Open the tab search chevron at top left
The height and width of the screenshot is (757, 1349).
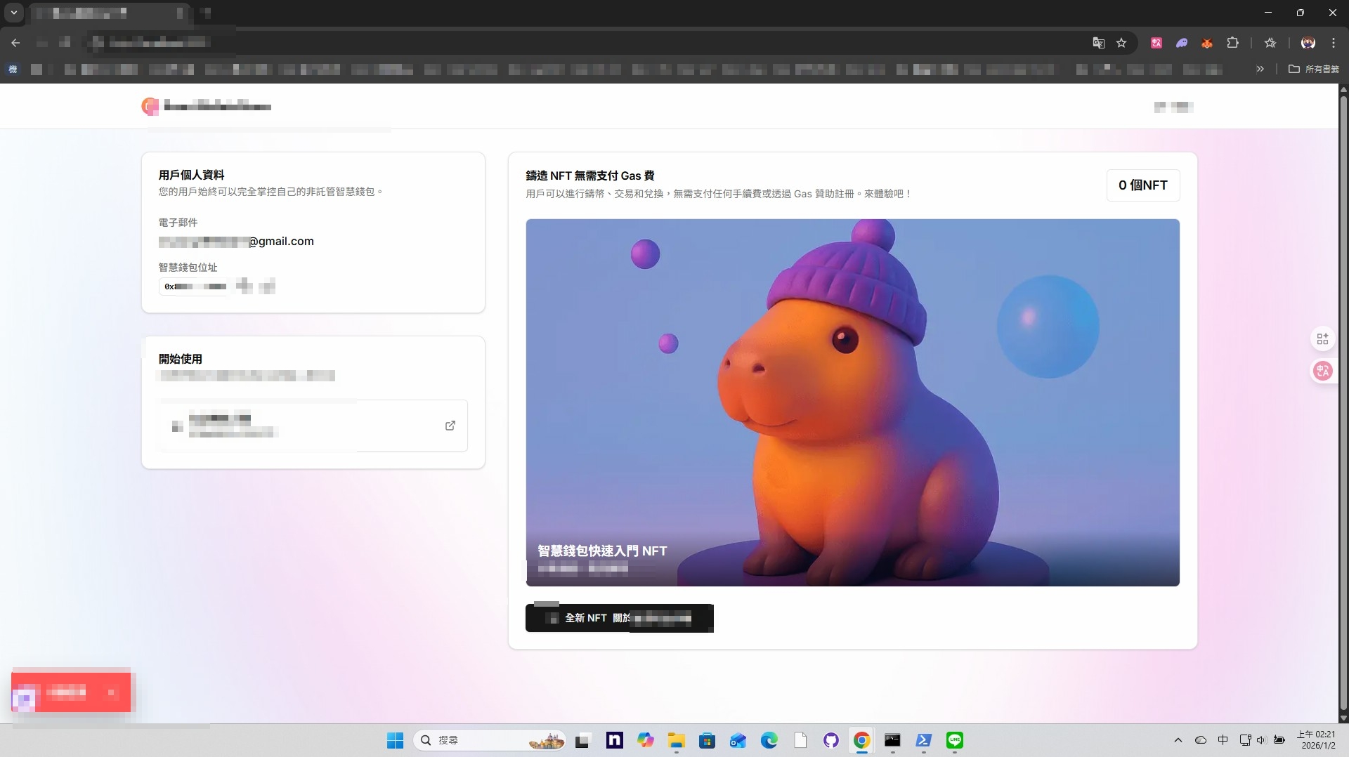[13, 12]
